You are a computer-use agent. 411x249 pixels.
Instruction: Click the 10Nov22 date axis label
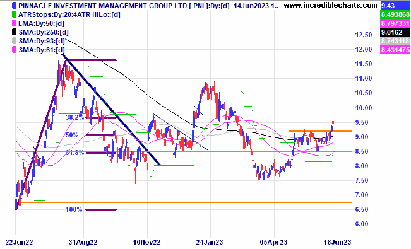(146, 242)
